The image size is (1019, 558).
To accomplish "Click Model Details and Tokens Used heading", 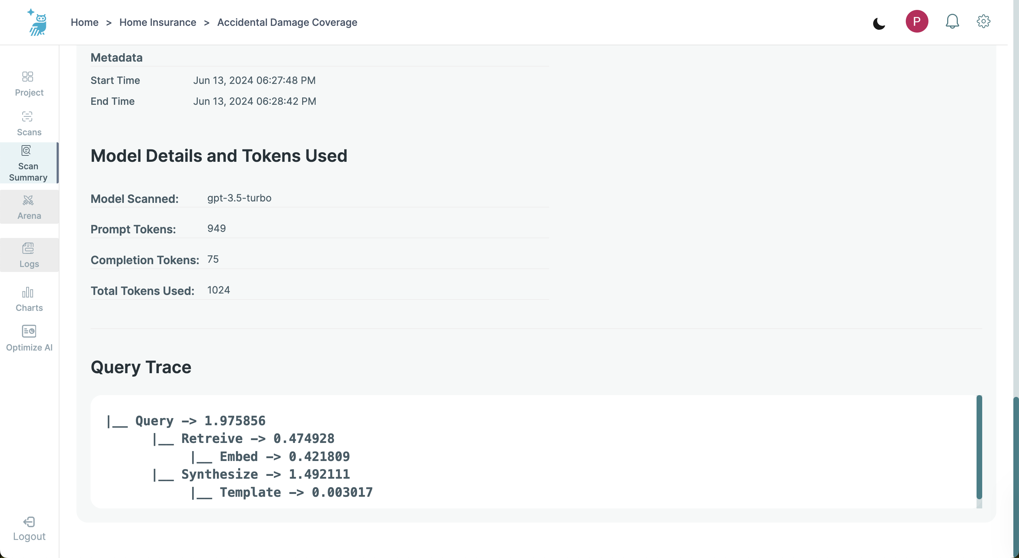I will [219, 156].
